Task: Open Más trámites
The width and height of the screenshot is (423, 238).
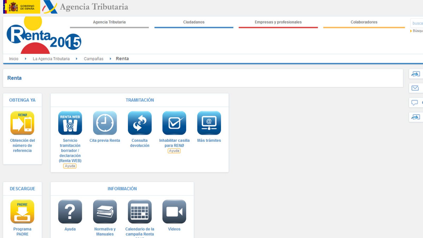Action: [x=209, y=123]
